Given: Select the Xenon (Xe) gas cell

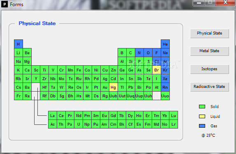Looking at the screenshot, I should click(165, 79).
